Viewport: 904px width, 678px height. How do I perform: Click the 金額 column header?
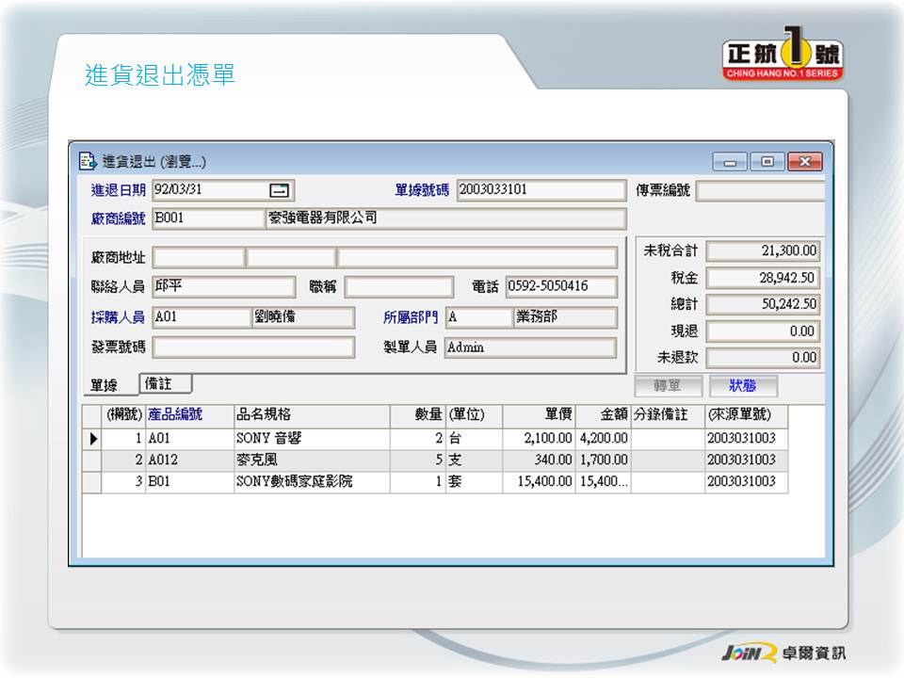[x=602, y=415]
